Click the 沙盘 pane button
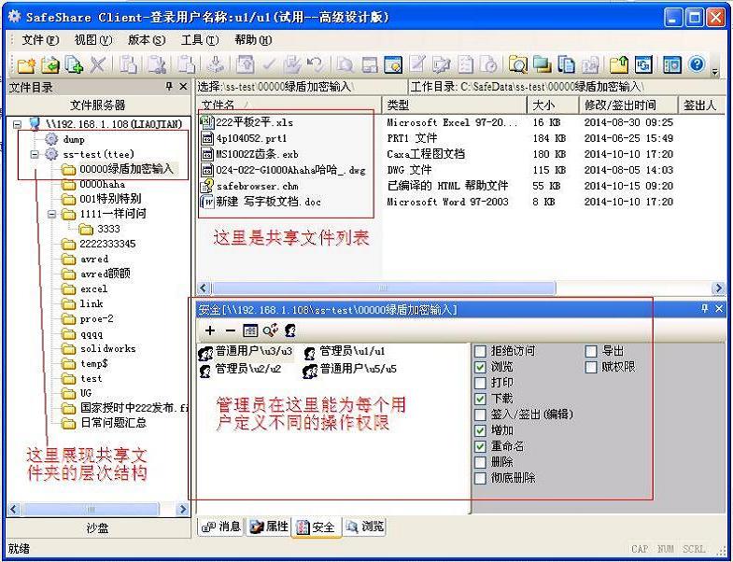The width and height of the screenshot is (733, 562). (98, 528)
